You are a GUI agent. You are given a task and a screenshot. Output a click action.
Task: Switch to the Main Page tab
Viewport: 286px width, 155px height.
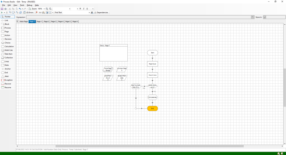[24, 21]
